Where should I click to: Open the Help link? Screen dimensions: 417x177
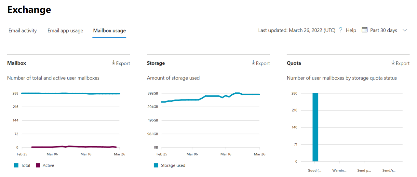pyautogui.click(x=351, y=30)
